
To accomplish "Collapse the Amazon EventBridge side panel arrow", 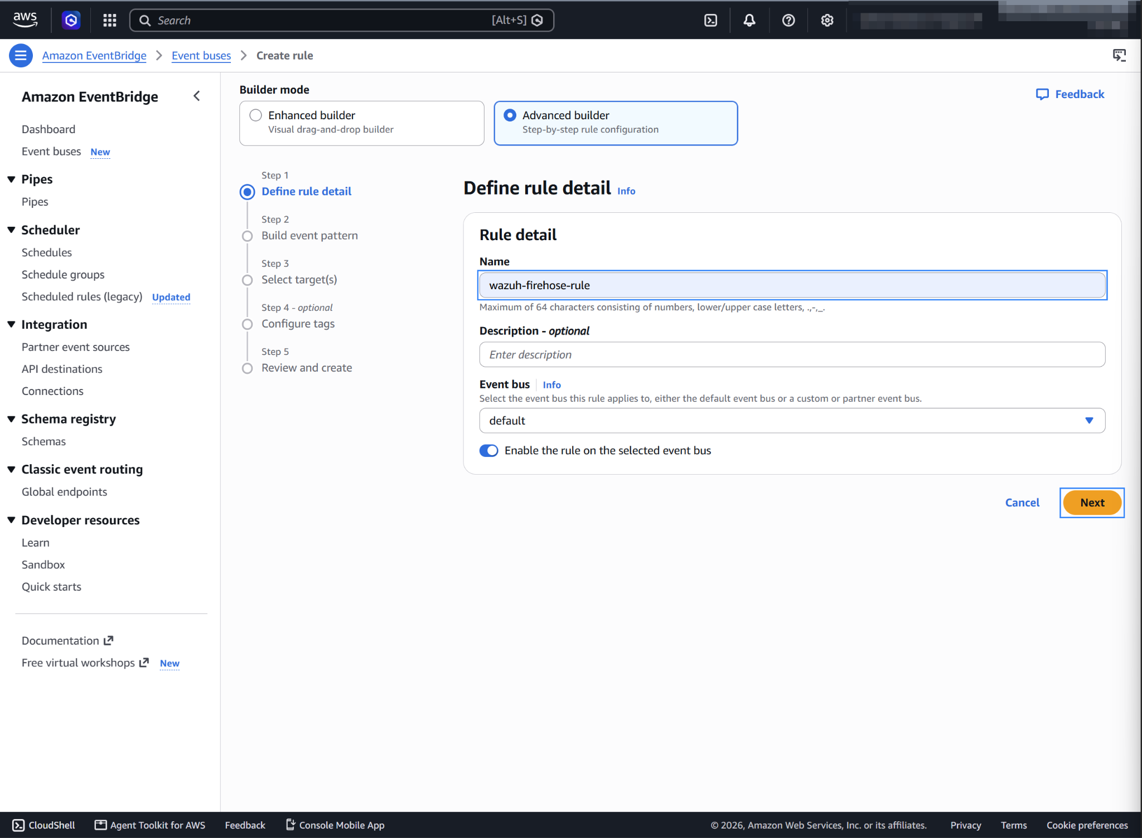I will (x=197, y=96).
